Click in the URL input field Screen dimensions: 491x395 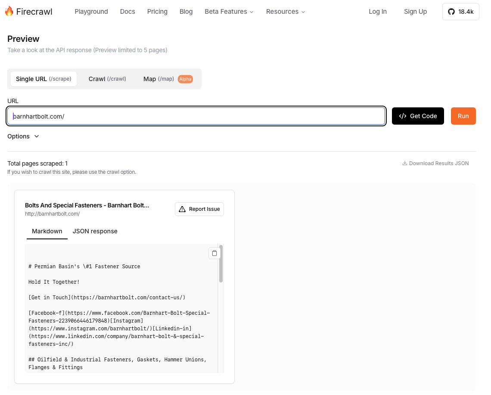pyautogui.click(x=196, y=116)
